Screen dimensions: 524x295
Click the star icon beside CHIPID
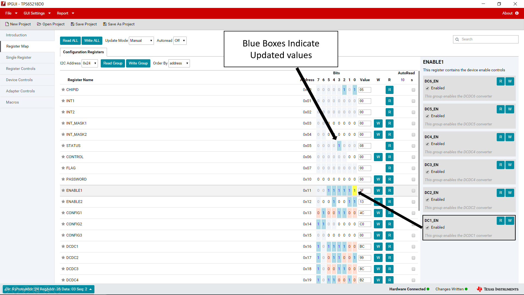(x=63, y=90)
